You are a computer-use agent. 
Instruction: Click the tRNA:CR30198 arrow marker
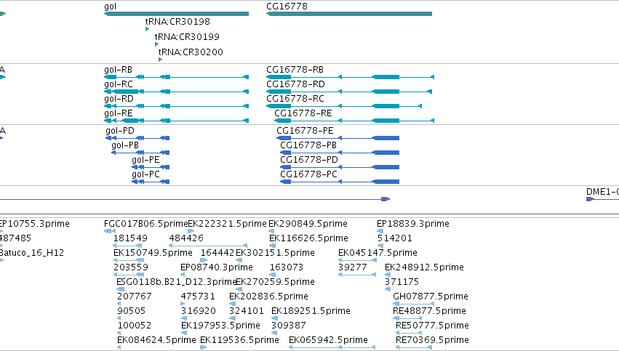pos(147,29)
